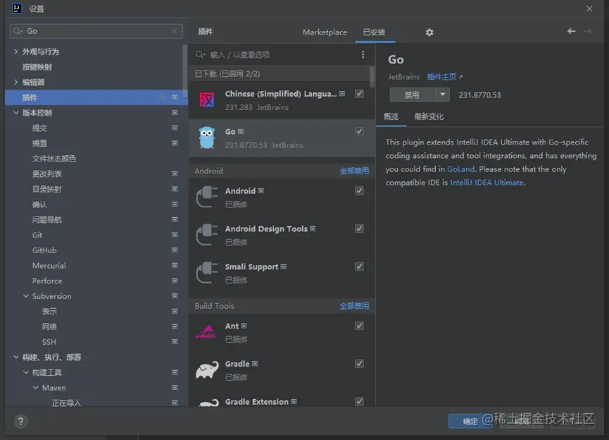Toggle the Gradle plugin checkbox

pyautogui.click(x=359, y=363)
